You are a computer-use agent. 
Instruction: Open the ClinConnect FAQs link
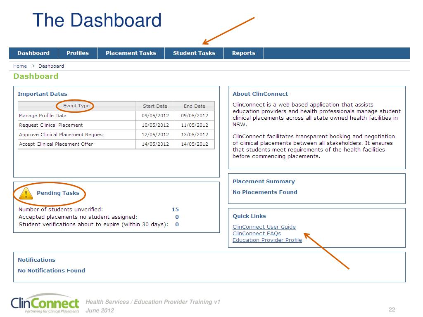(257, 234)
